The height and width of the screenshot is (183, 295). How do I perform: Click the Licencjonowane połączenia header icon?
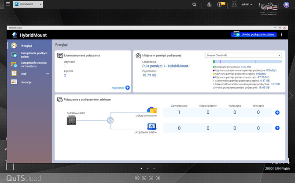click(60, 56)
